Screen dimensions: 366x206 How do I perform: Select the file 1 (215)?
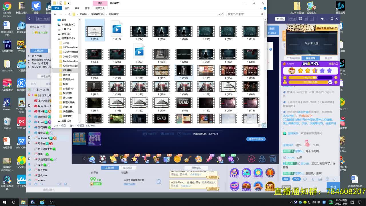click(x=117, y=31)
